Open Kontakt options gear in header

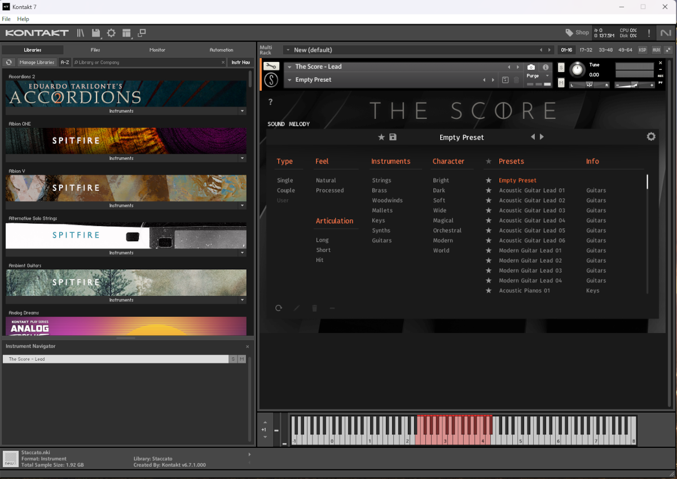point(111,33)
